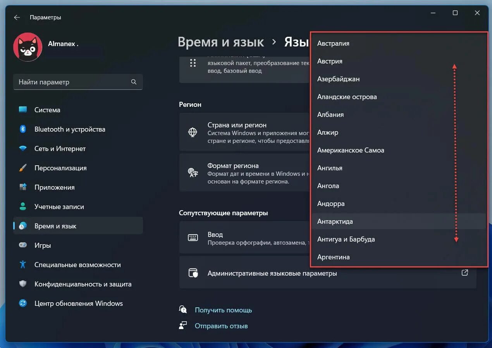Click the Персонализация brush icon
The image size is (492, 348).
point(23,168)
